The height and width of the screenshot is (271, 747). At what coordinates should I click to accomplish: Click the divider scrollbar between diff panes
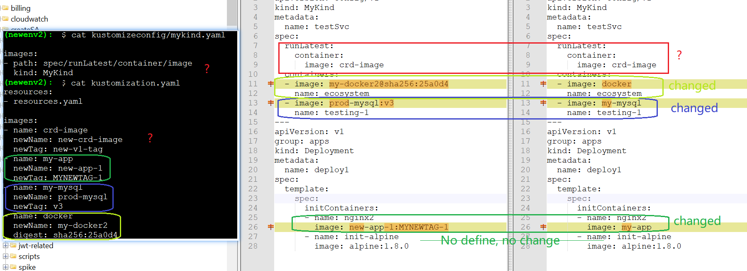click(x=511, y=135)
